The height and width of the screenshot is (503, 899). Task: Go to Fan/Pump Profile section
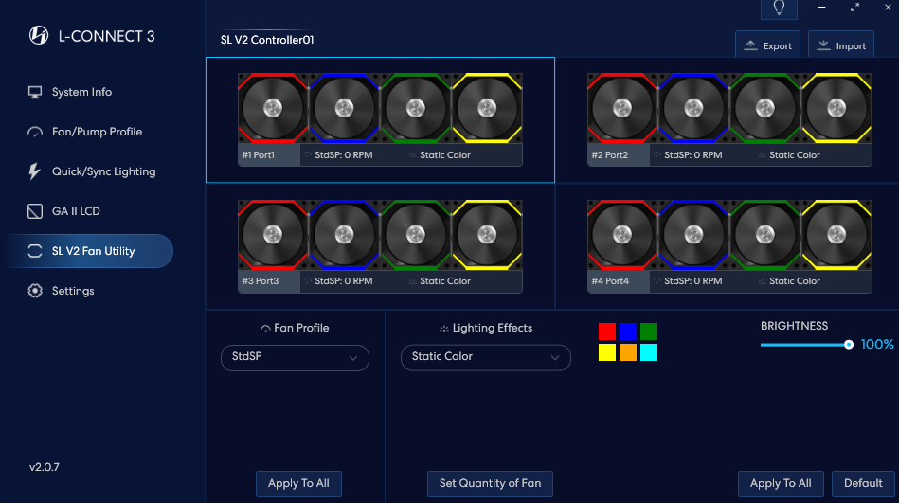[97, 132]
